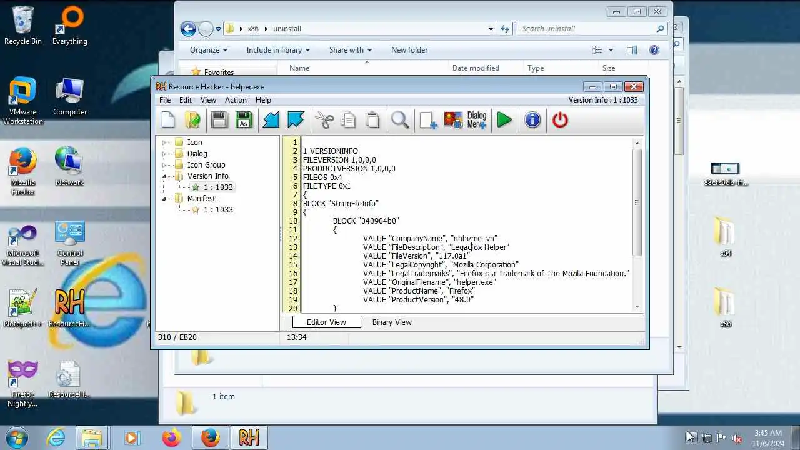
Task: Click the muted volume tray icon
Action: (x=737, y=438)
